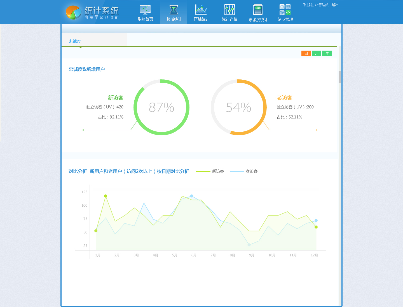
Task: Click the pale low point near 9月
Action: (x=249, y=245)
